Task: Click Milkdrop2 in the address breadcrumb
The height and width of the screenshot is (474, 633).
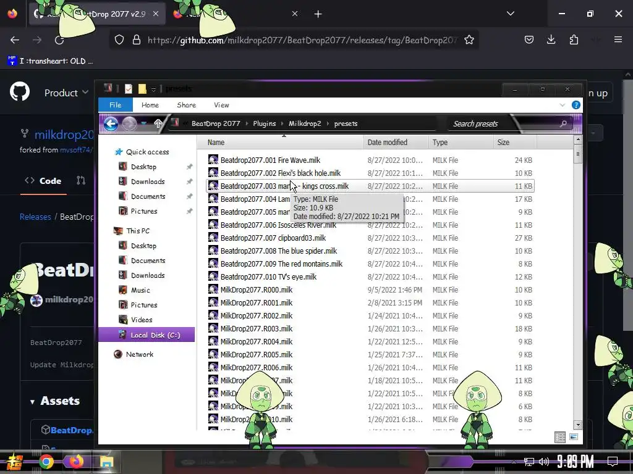Action: pyautogui.click(x=305, y=123)
